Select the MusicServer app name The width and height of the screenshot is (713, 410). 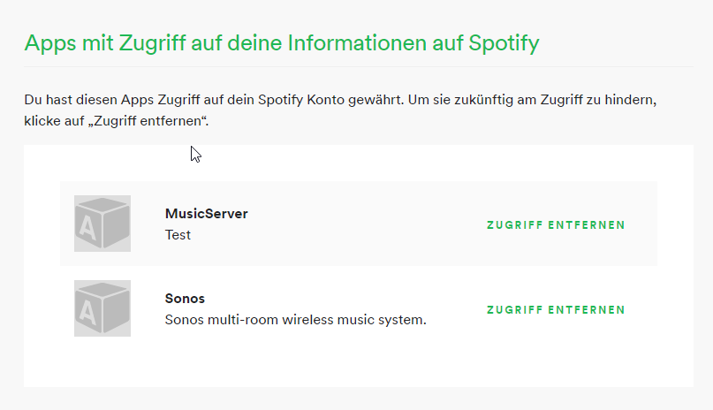pos(206,214)
